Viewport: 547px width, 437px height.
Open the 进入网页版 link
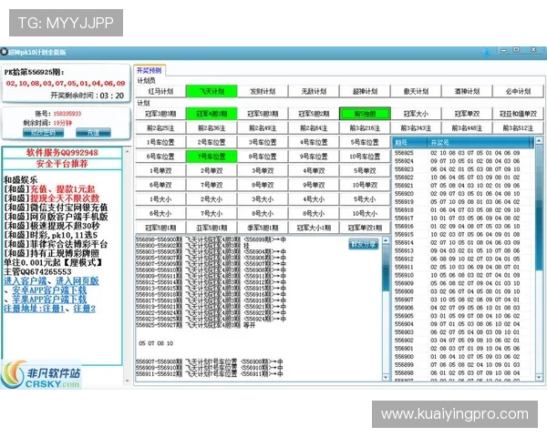click(77, 281)
